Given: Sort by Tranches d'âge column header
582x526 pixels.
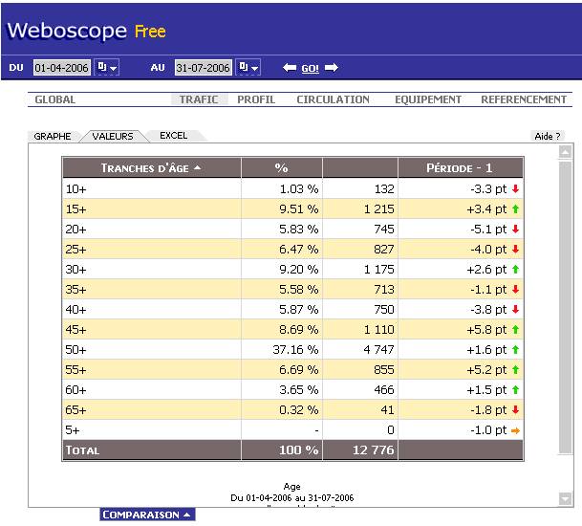Looking at the screenshot, I should 151,168.
